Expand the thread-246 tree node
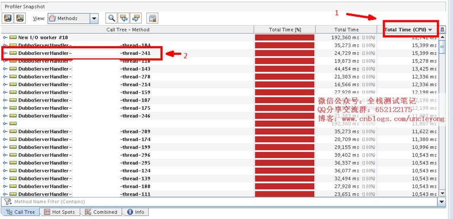The width and height of the screenshot is (453, 219). [x=5, y=116]
